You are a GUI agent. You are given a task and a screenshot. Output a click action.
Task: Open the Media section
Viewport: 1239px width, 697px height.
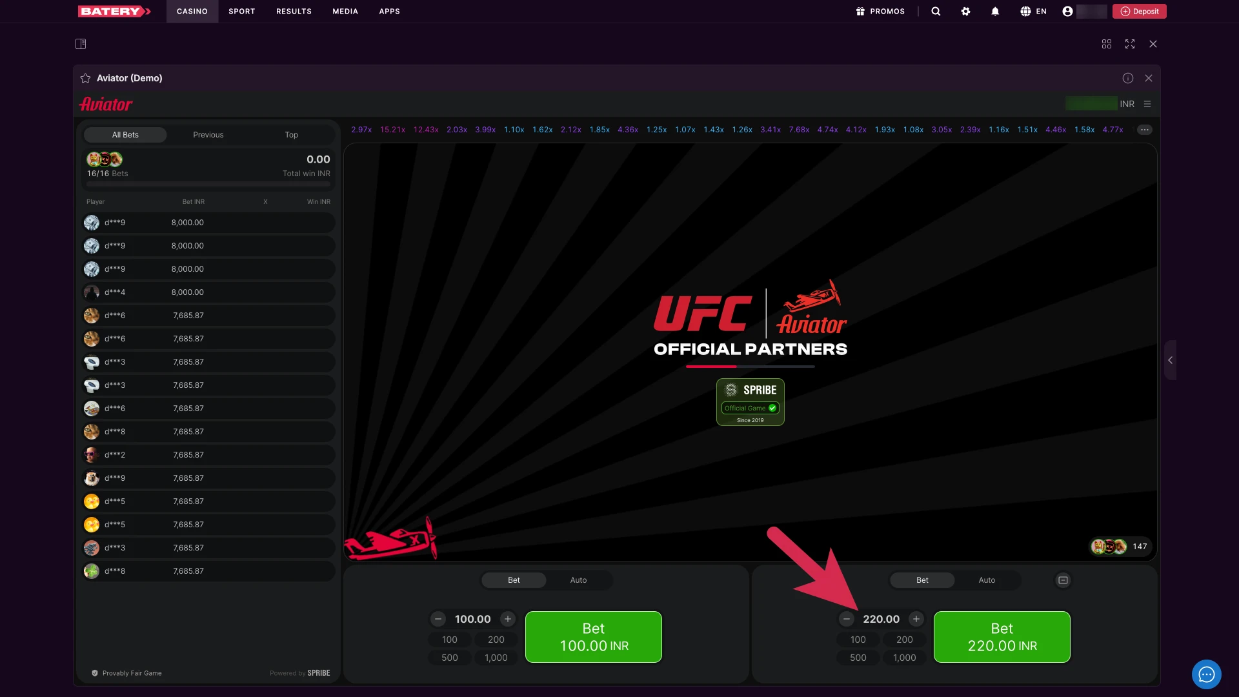(345, 11)
